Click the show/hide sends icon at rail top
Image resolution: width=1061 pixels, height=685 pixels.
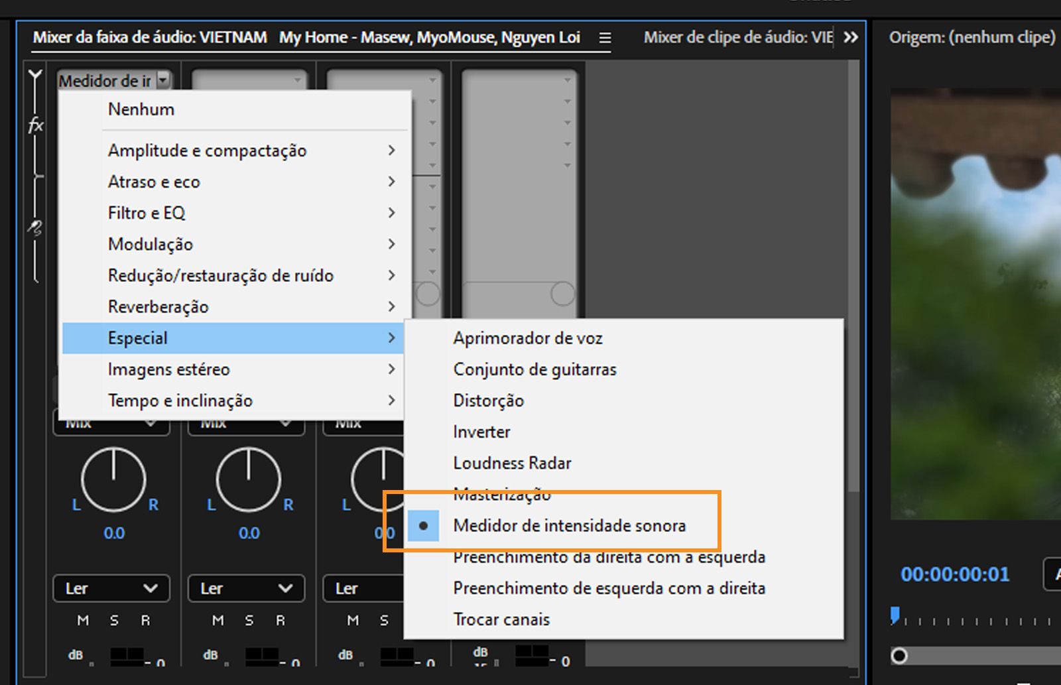(34, 72)
